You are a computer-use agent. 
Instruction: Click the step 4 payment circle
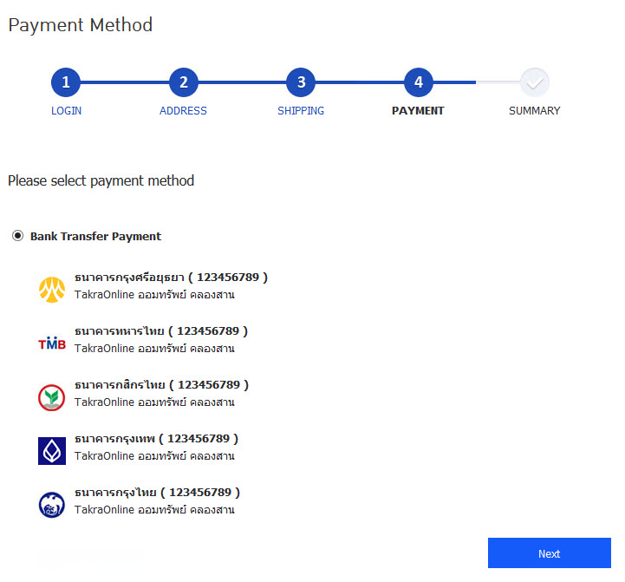point(418,82)
